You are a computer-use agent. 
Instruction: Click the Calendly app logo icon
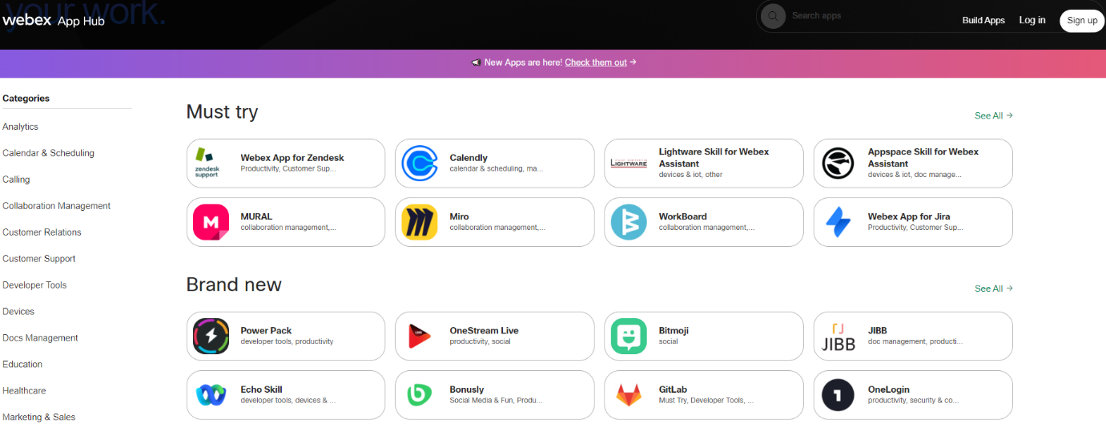pos(420,163)
